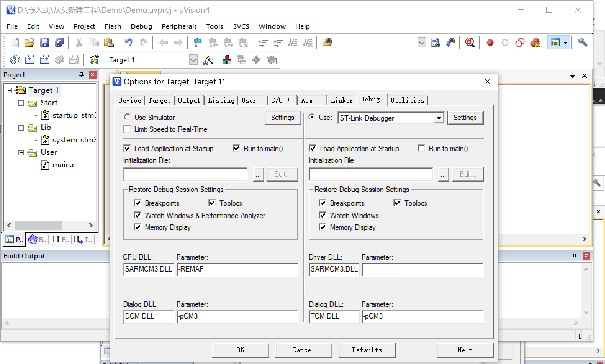Collapse the Lib group in project tree

click(21, 128)
